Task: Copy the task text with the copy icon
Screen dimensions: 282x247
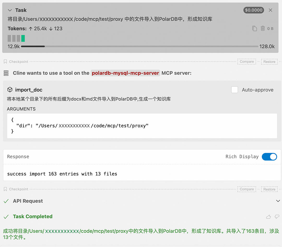Action: click(255, 29)
